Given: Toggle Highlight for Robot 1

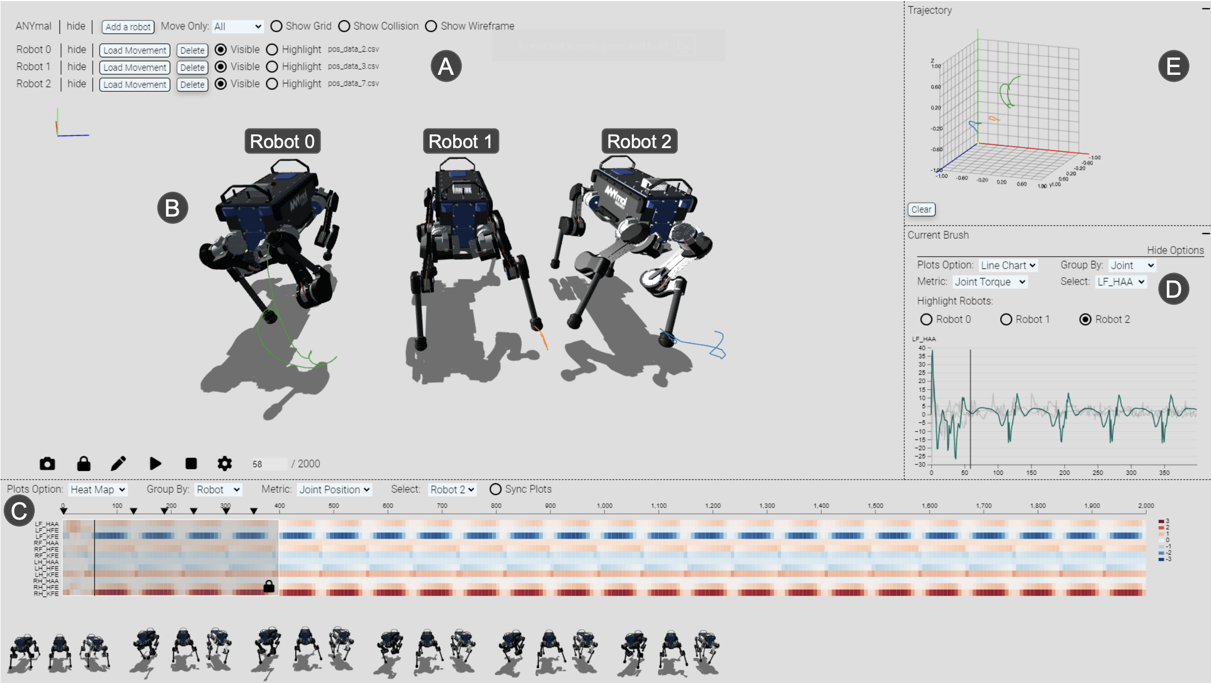Looking at the screenshot, I should (272, 67).
